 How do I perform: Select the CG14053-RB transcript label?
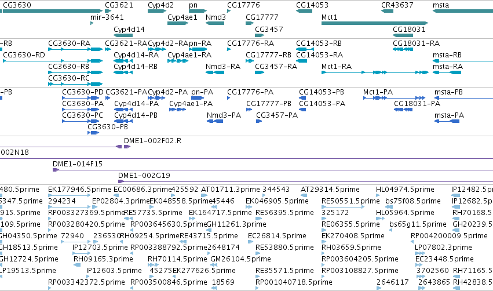[x=319, y=43]
